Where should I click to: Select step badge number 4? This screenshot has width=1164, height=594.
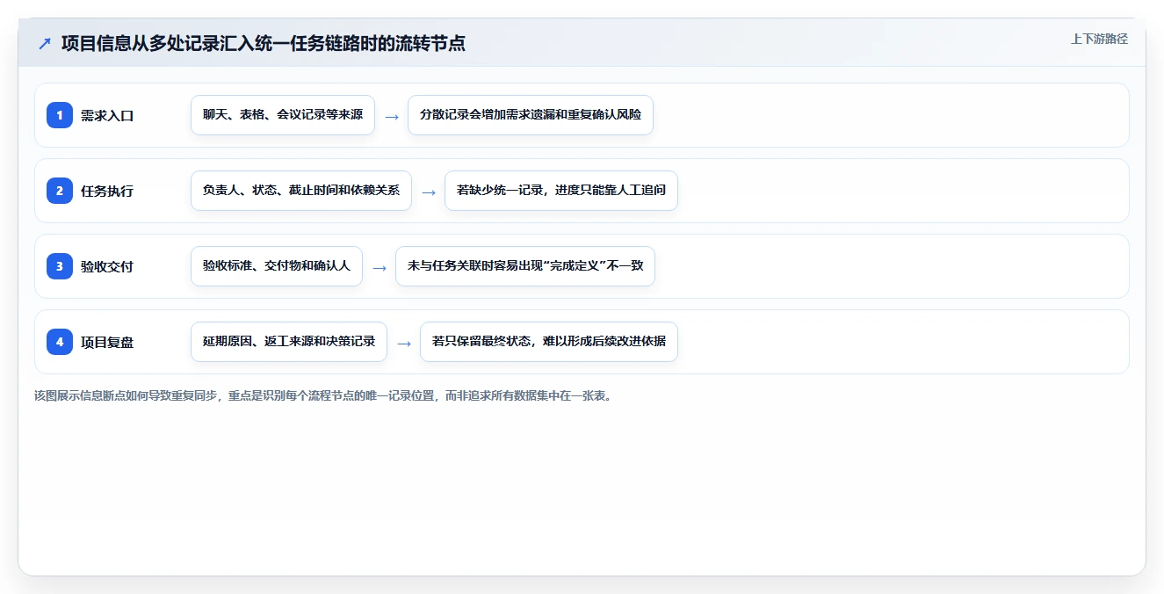pos(60,342)
